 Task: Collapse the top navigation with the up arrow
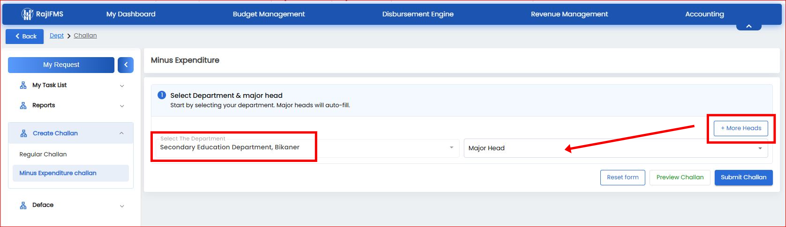[x=749, y=26]
